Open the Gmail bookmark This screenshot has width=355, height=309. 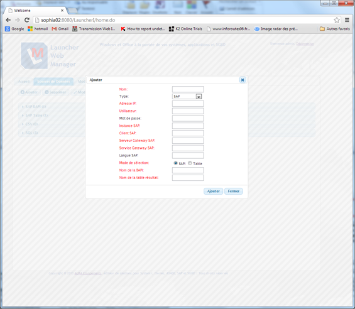(60, 29)
